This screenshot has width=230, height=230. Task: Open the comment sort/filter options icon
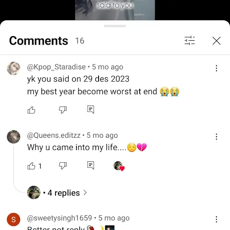[189, 41]
